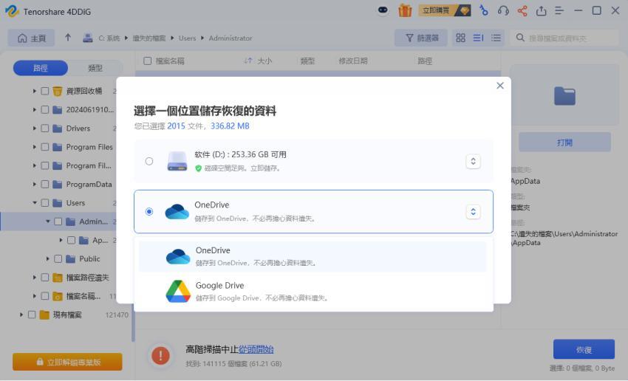Open the D: drive path dropdown arrows
The width and height of the screenshot is (628, 381).
point(473,161)
